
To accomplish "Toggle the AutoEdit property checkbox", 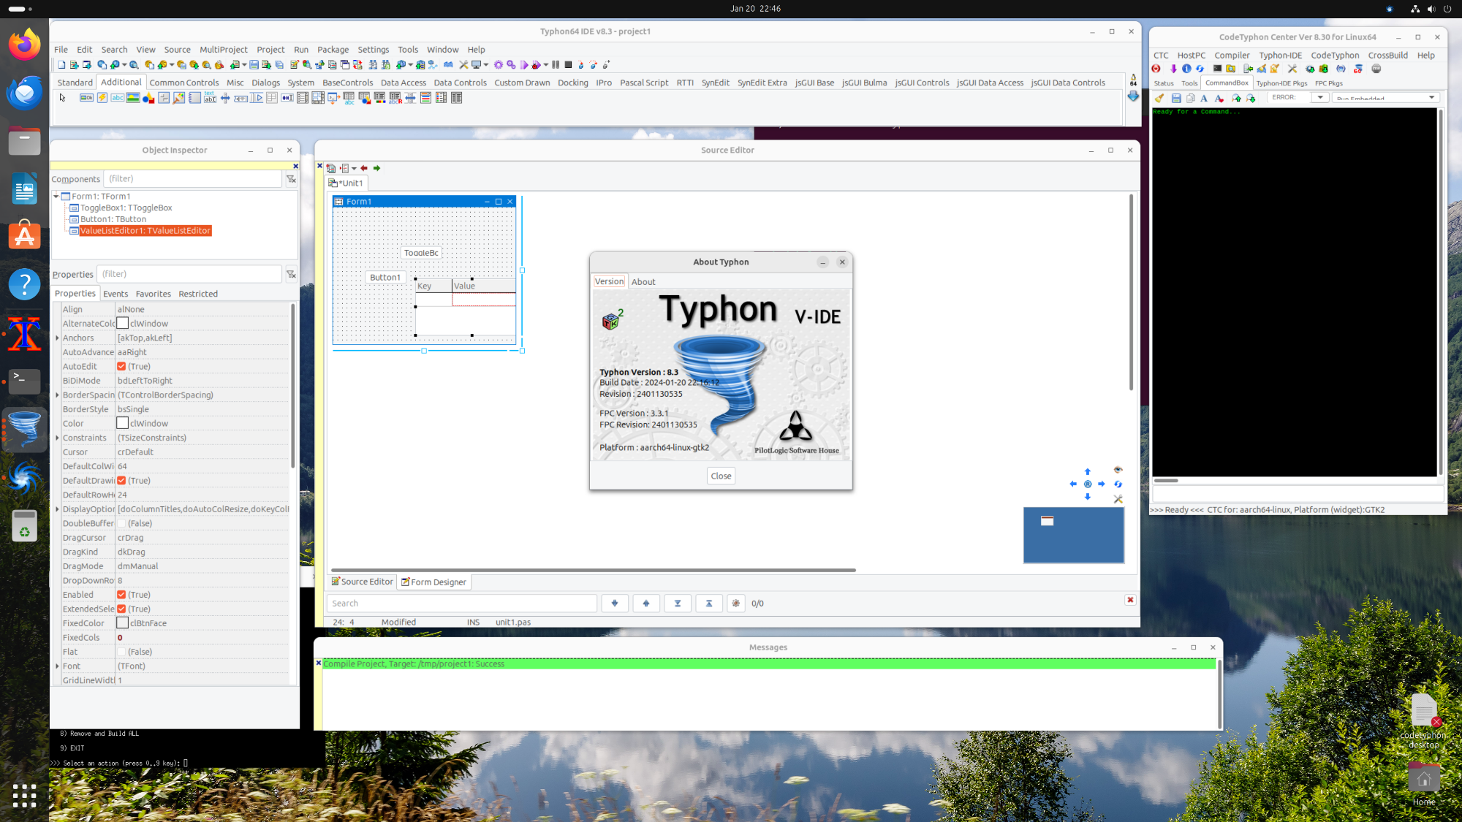I will pyautogui.click(x=121, y=367).
